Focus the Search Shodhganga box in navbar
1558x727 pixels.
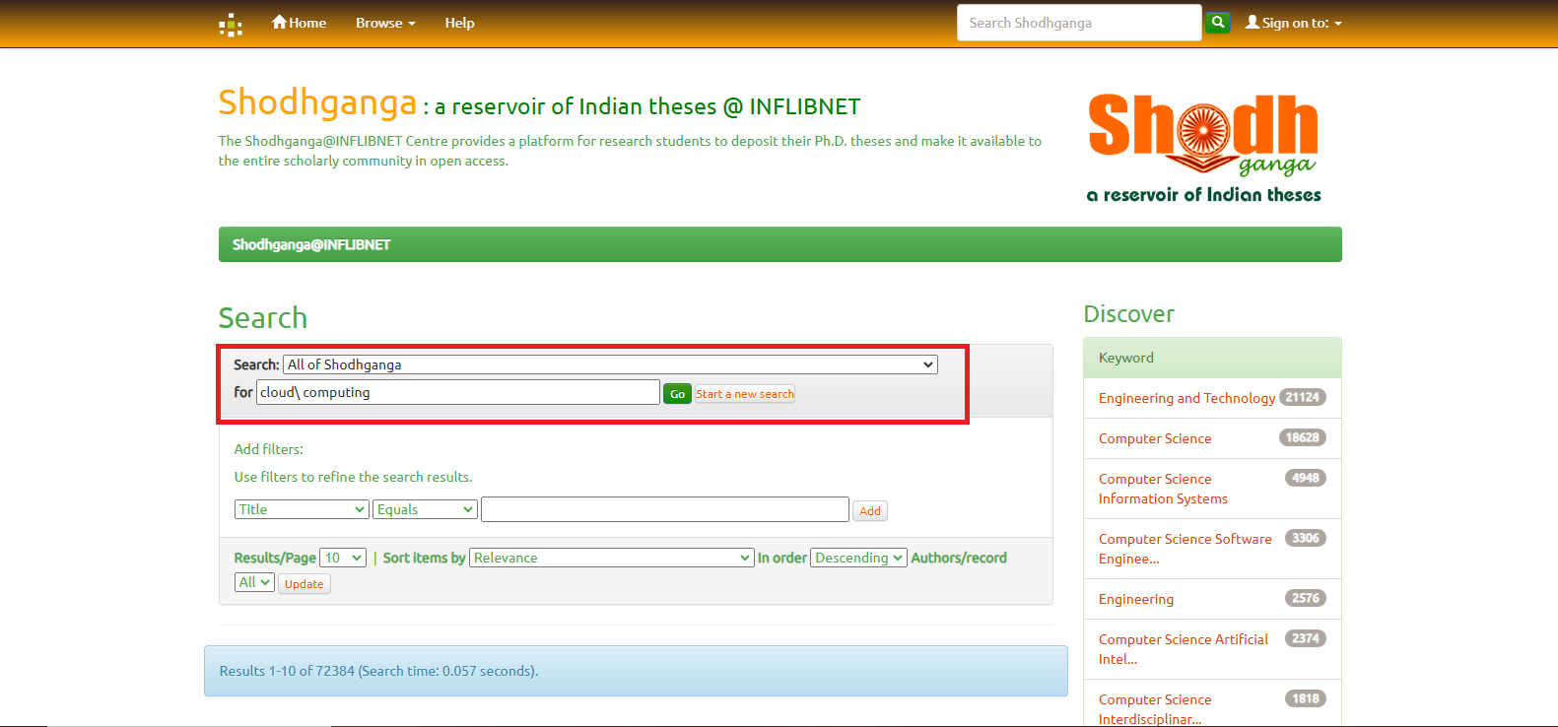coord(1078,23)
